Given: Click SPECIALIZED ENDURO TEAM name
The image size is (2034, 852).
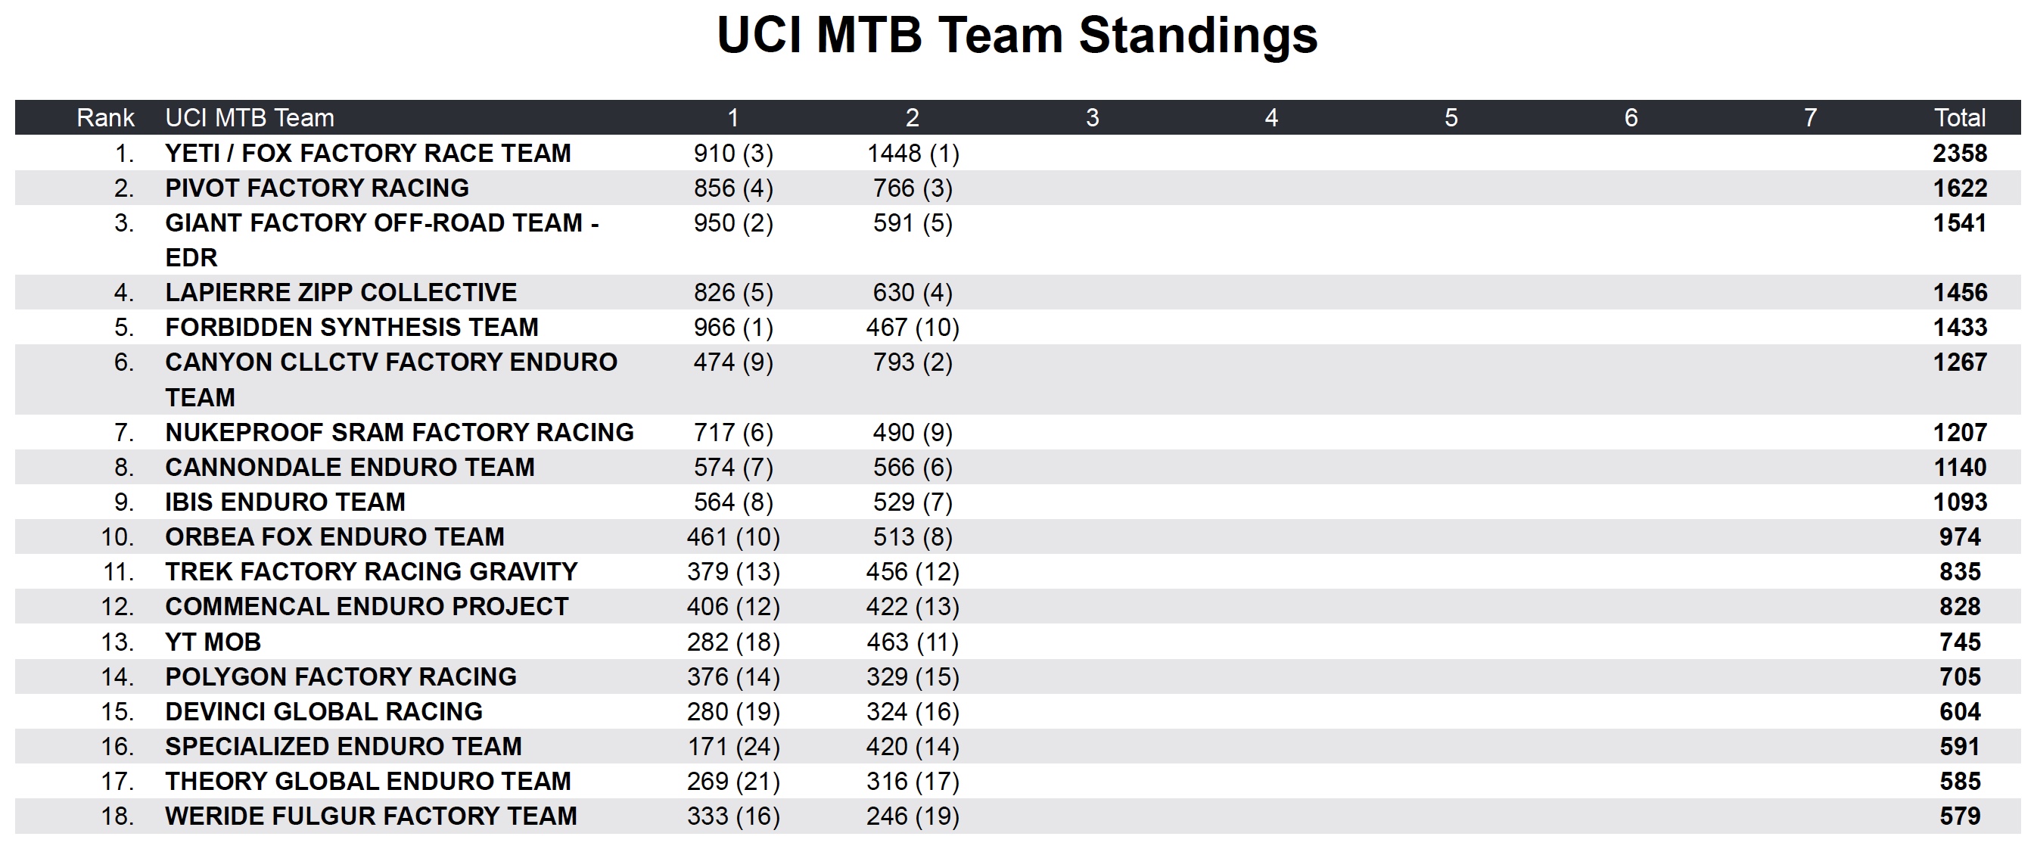Looking at the screenshot, I should click(344, 746).
